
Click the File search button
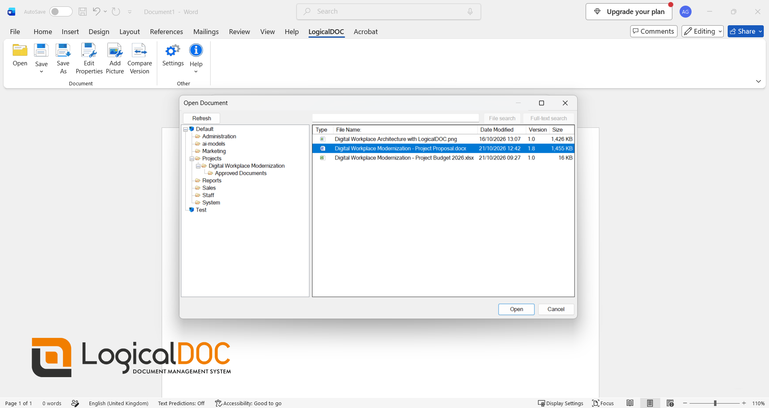(502, 118)
